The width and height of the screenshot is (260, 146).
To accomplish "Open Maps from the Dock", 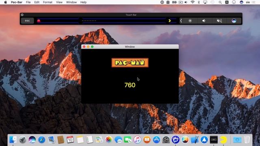I will (x=99, y=140).
